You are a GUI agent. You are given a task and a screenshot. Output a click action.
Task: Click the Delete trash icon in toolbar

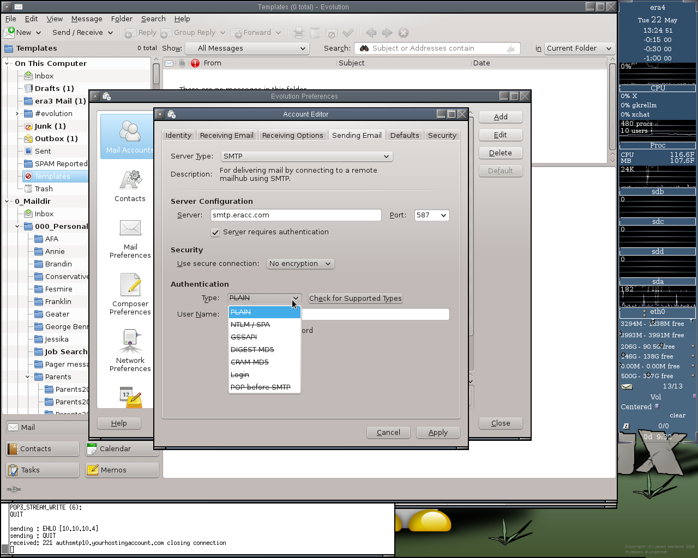pyautogui.click(x=315, y=33)
